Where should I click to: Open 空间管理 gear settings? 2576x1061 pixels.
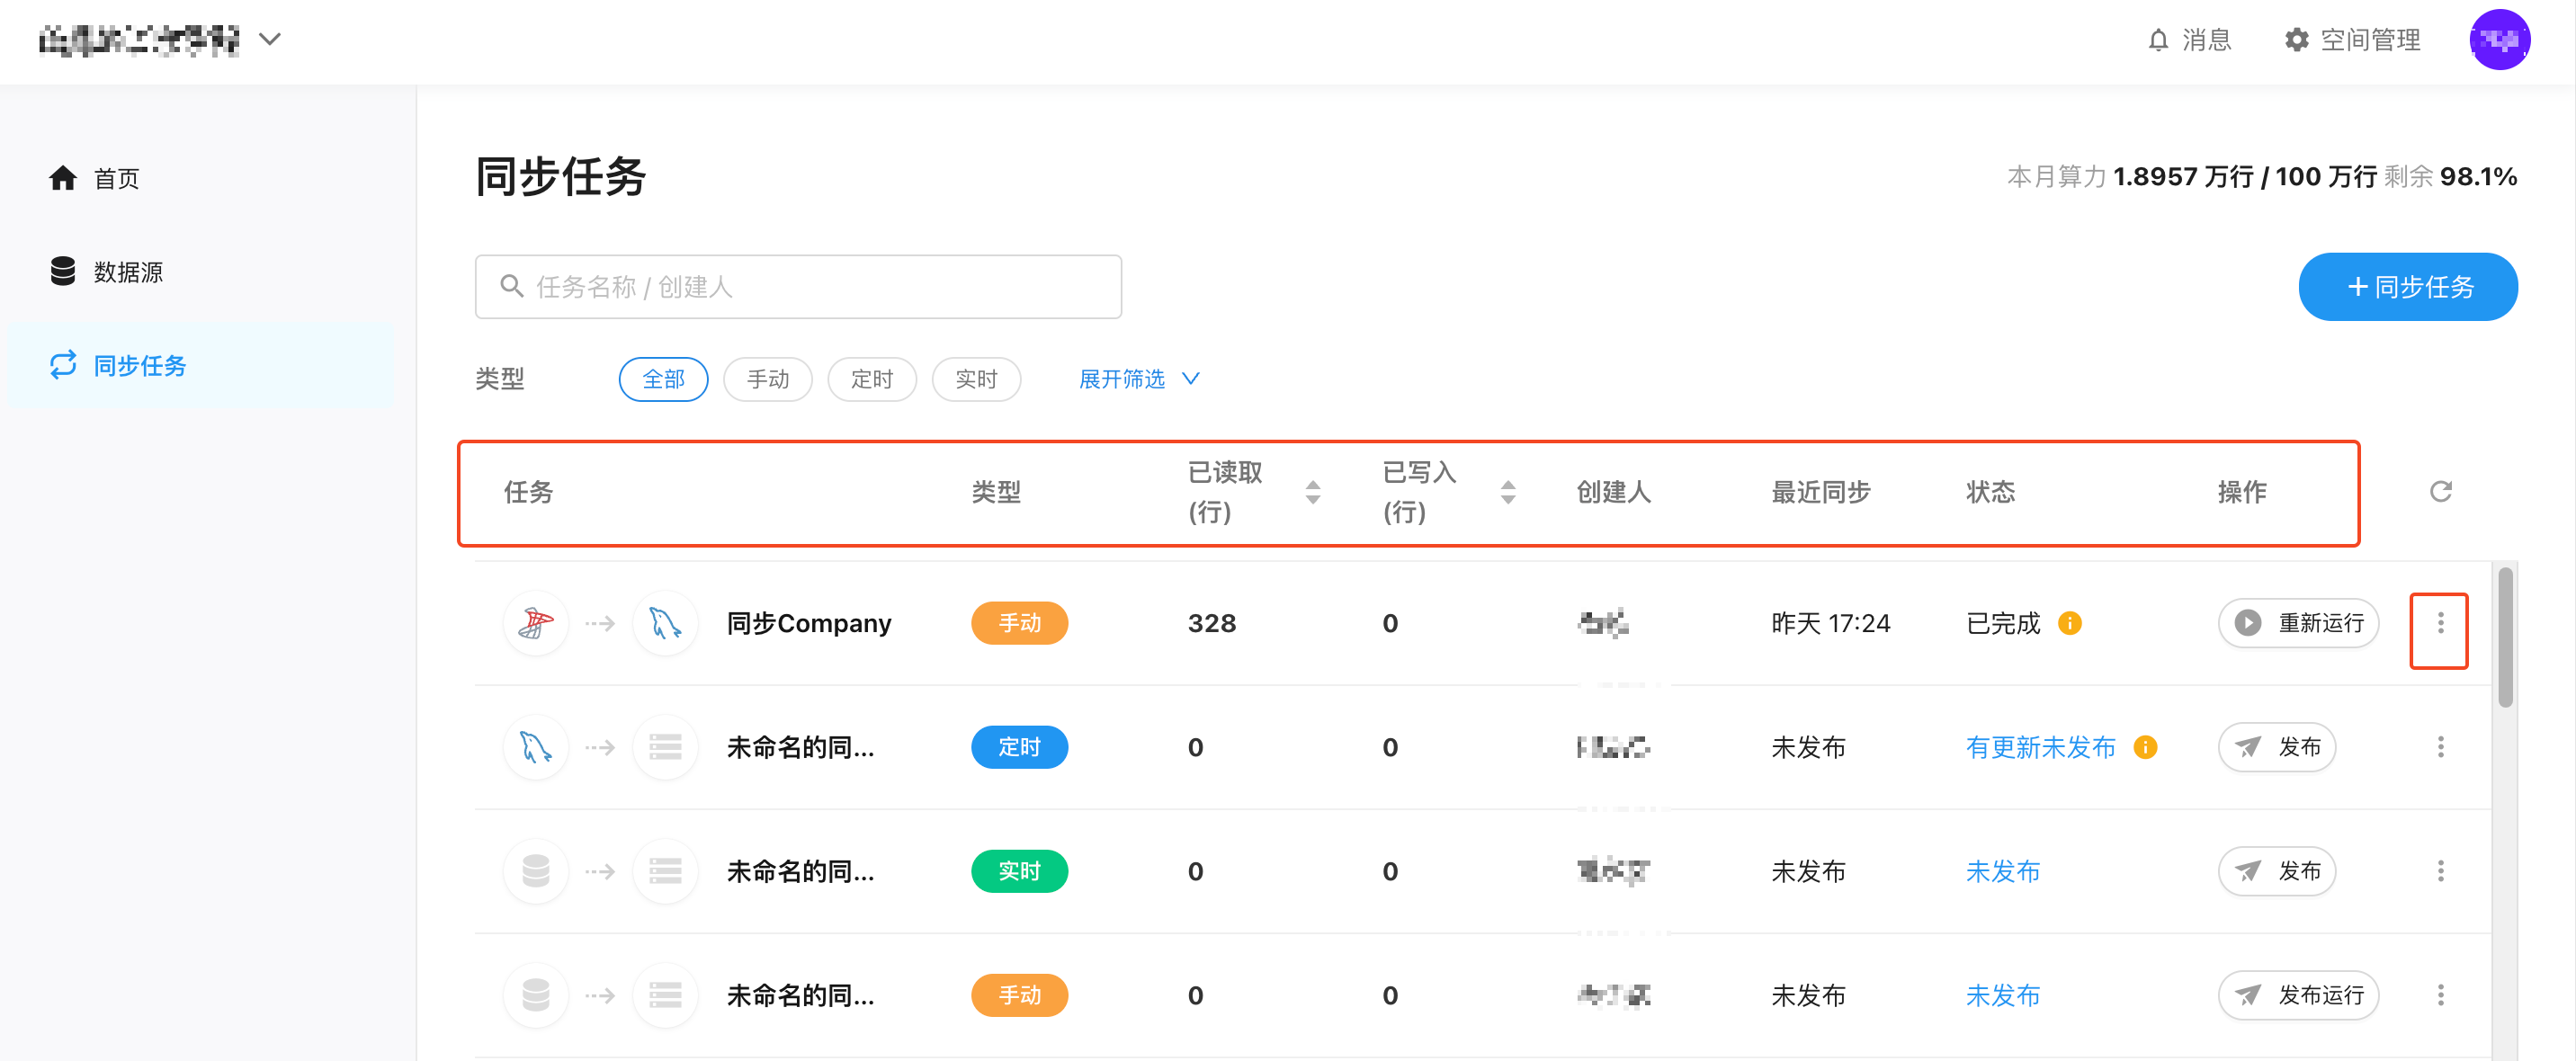coord(2351,40)
